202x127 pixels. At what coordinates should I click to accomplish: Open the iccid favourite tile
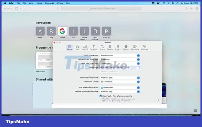point(73,31)
